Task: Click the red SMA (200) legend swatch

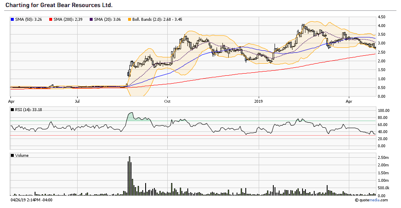Action: click(x=51, y=20)
